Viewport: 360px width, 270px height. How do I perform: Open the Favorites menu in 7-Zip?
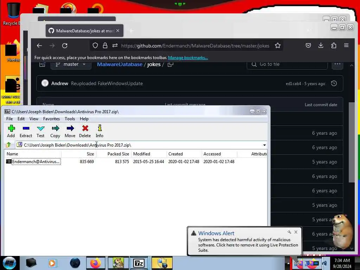pos(51,119)
